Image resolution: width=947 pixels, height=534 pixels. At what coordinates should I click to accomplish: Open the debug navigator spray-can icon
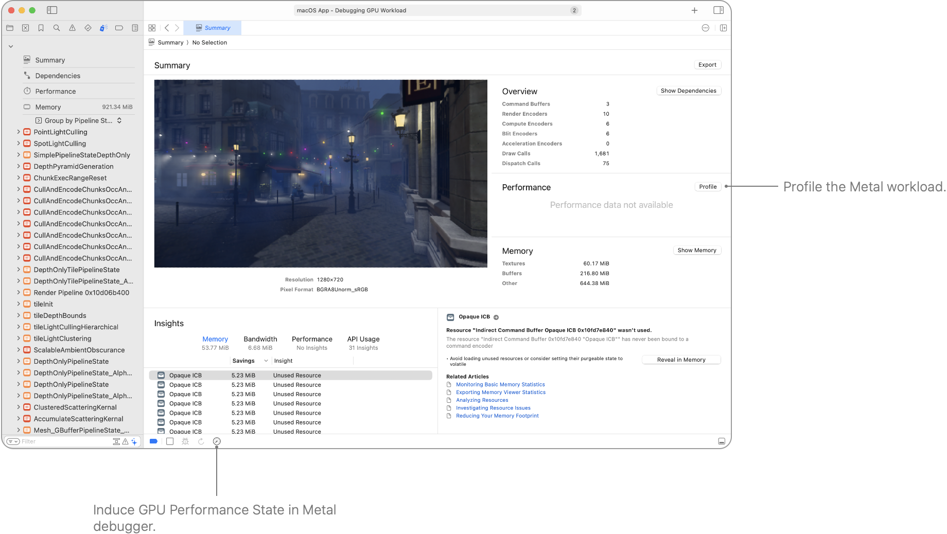[x=103, y=28]
